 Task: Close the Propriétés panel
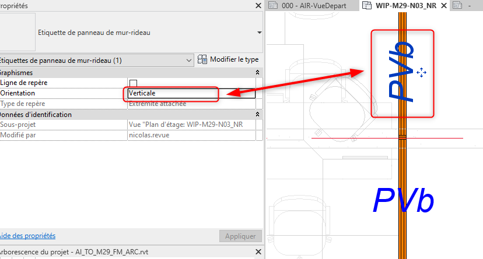click(258, 5)
